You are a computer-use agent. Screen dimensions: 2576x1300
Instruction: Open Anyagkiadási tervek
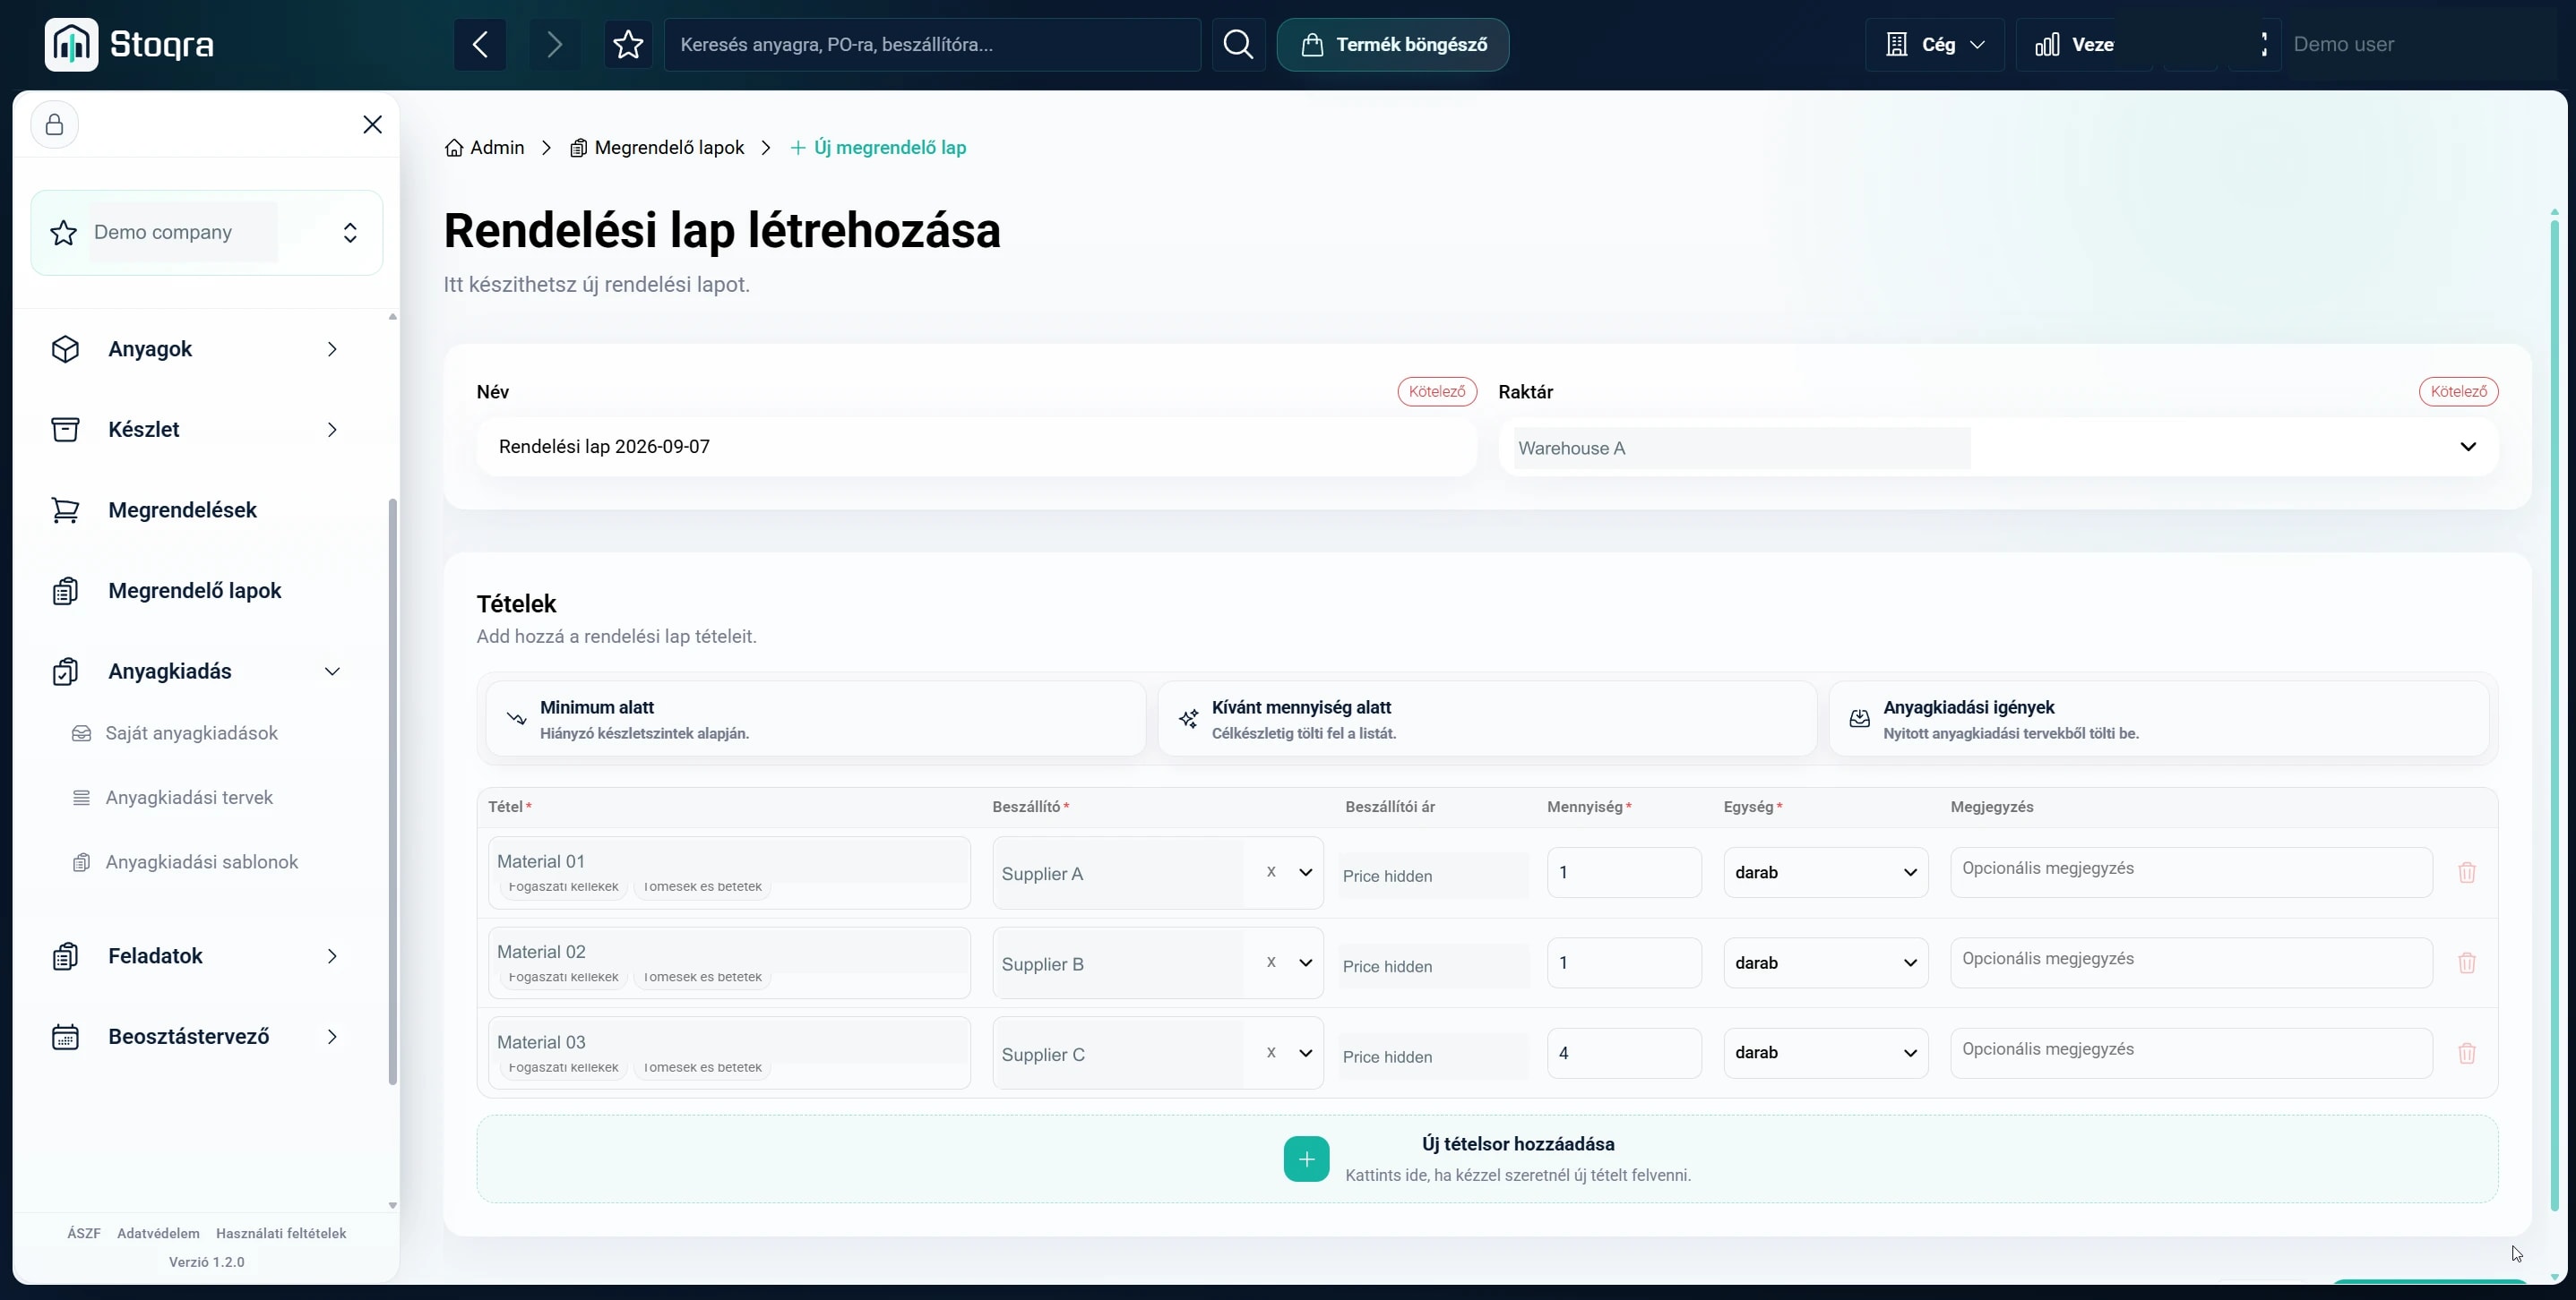[x=173, y=798]
